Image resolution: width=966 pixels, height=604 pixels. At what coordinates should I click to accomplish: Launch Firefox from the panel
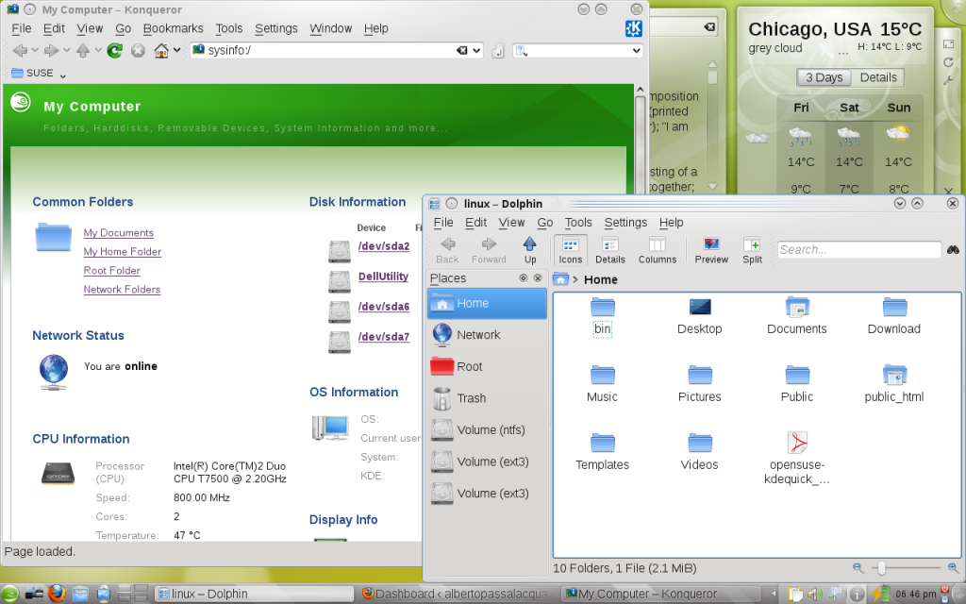pos(57,594)
